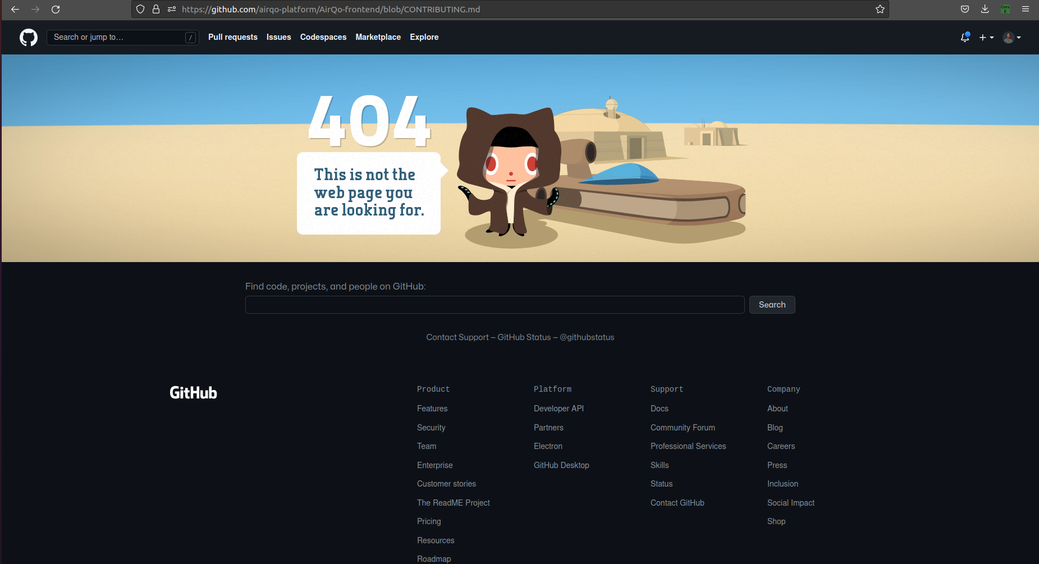This screenshot has height=564, width=1039.
Task: Visit the GitHub Status link
Action: coord(524,337)
